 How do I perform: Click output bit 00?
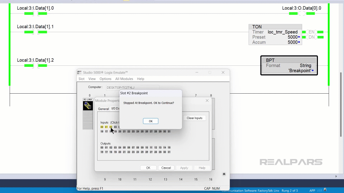tap(102, 148)
